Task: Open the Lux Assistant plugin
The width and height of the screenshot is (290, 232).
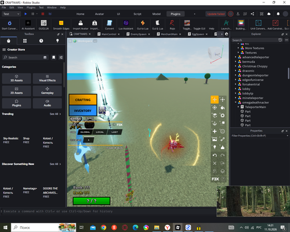Action: click(x=126, y=25)
